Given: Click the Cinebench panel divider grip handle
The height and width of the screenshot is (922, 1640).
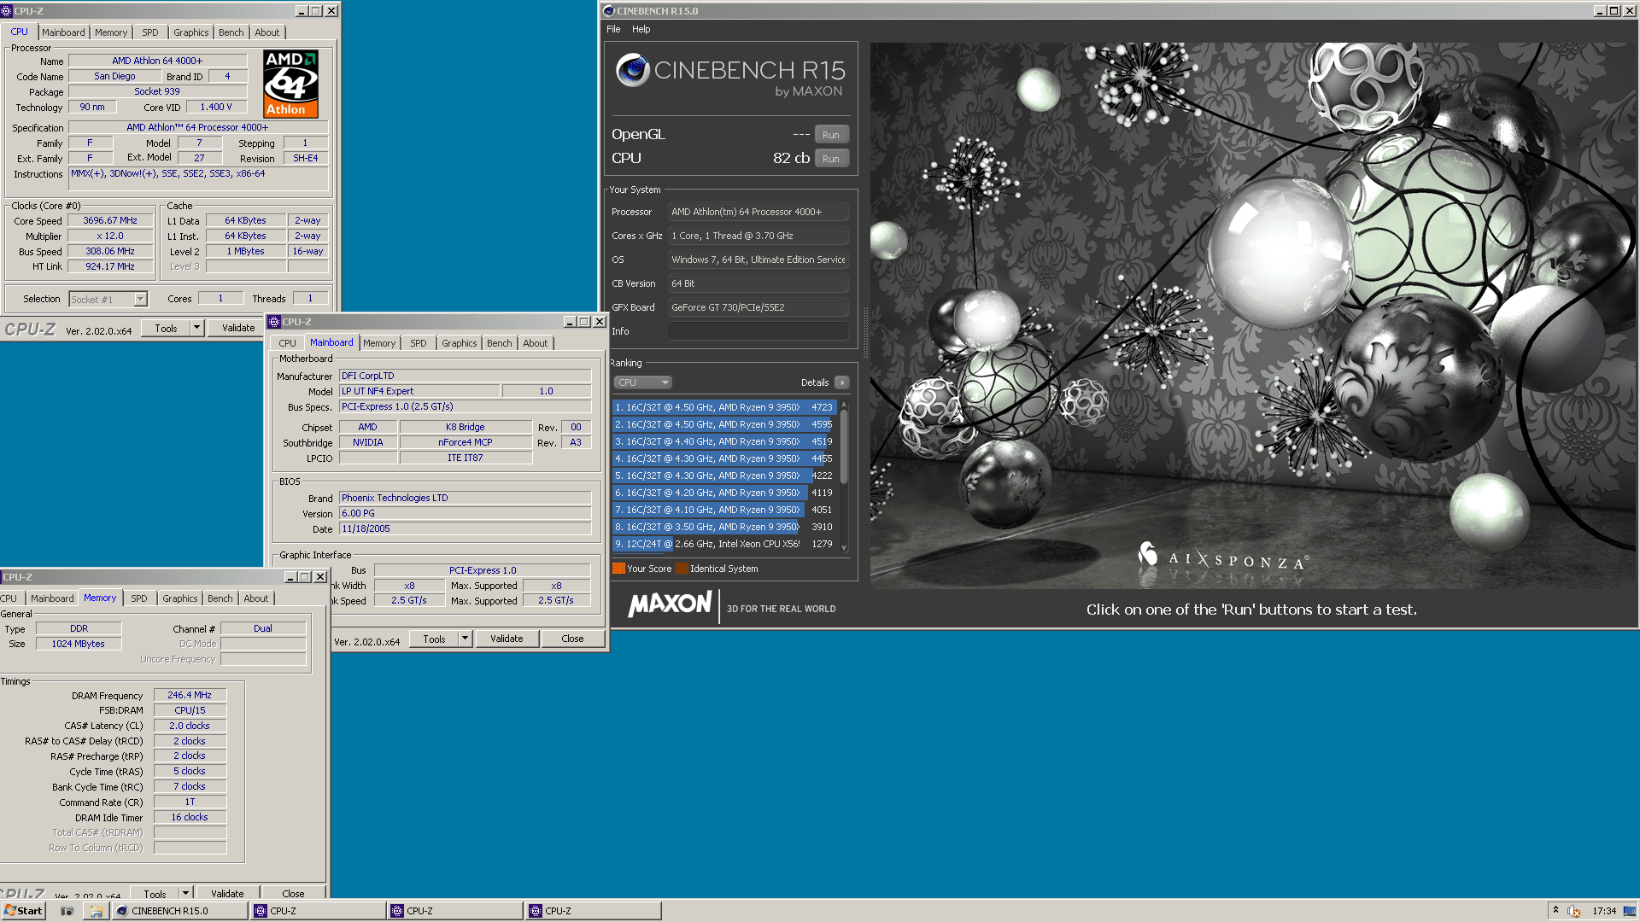Looking at the screenshot, I should pyautogui.click(x=864, y=332).
